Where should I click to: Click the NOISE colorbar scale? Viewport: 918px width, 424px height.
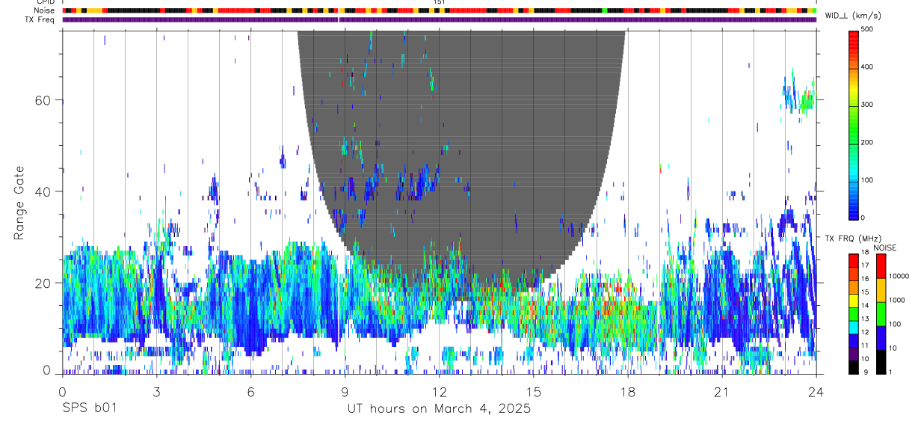click(x=881, y=313)
